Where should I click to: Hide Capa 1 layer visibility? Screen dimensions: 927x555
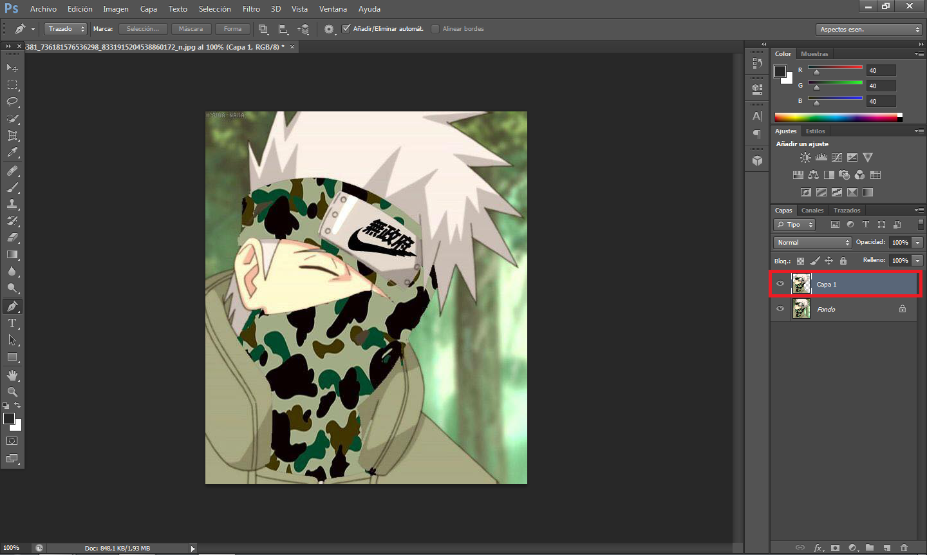click(780, 284)
